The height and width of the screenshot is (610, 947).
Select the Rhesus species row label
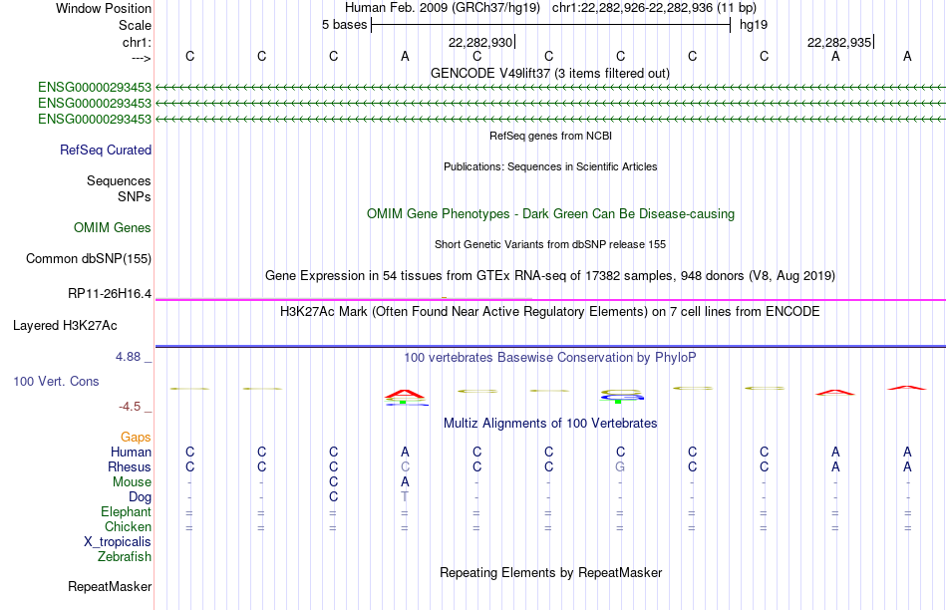(130, 466)
